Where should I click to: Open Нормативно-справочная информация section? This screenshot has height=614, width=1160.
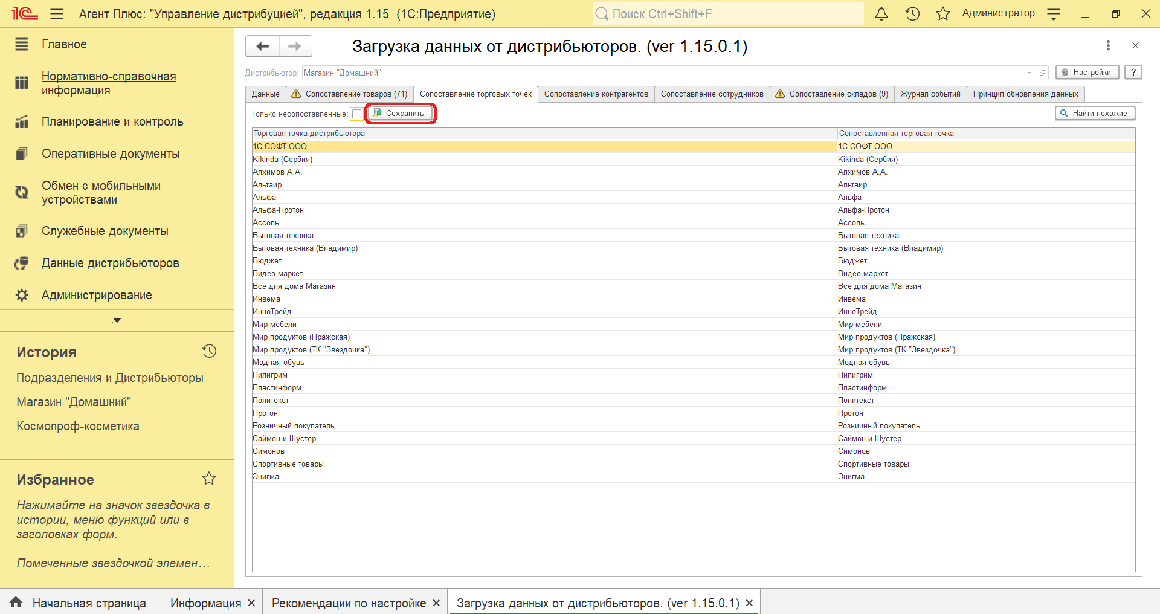pyautogui.click(x=109, y=83)
